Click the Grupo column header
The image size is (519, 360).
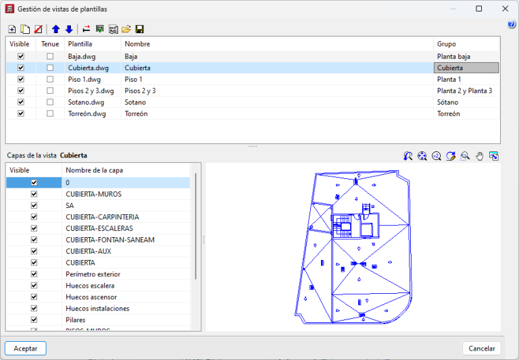click(466, 44)
